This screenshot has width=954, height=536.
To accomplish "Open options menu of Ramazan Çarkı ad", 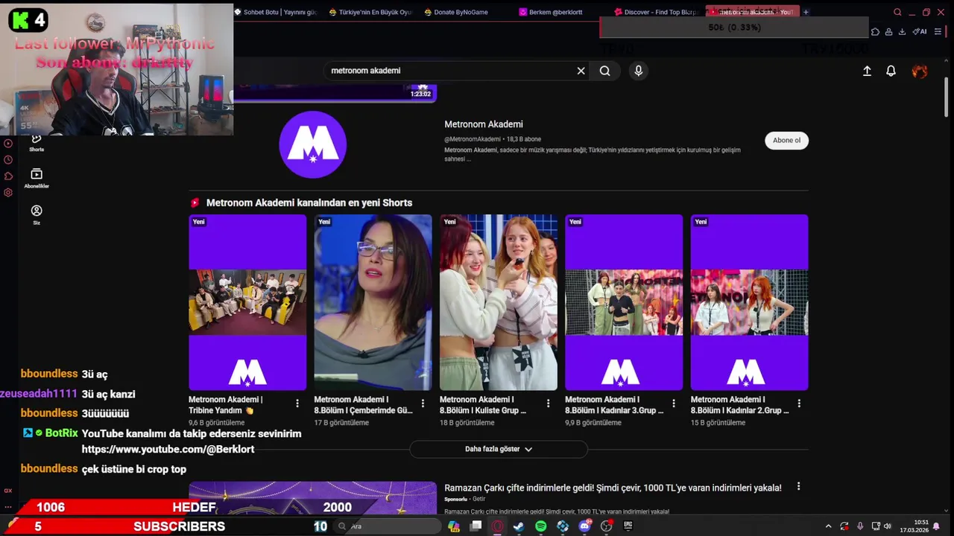I will (x=798, y=486).
